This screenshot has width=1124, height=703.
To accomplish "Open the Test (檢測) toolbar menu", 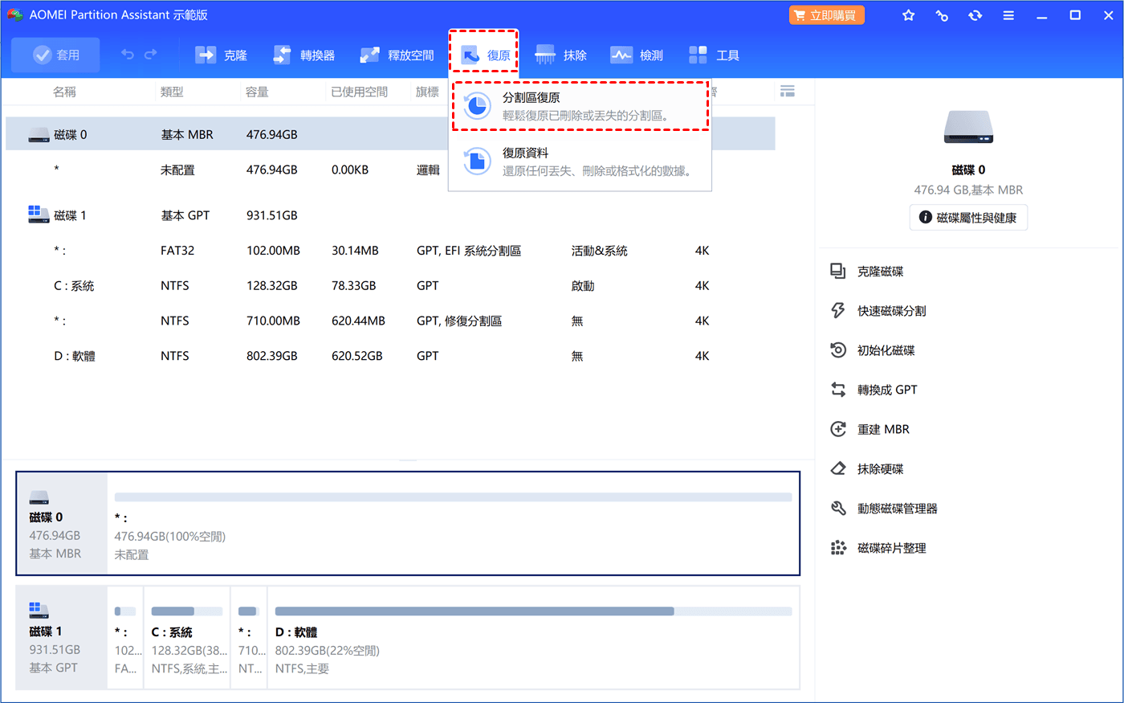I will click(637, 55).
